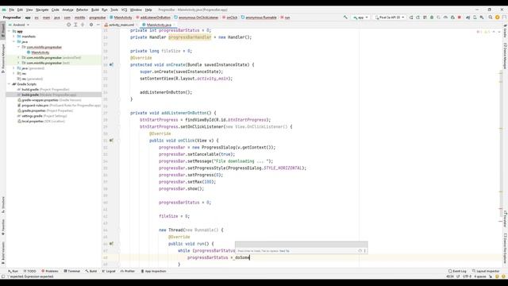Select build.gradle (Project) file
Image resolution: width=508 pixels, height=286 pixels.
tap(44, 90)
